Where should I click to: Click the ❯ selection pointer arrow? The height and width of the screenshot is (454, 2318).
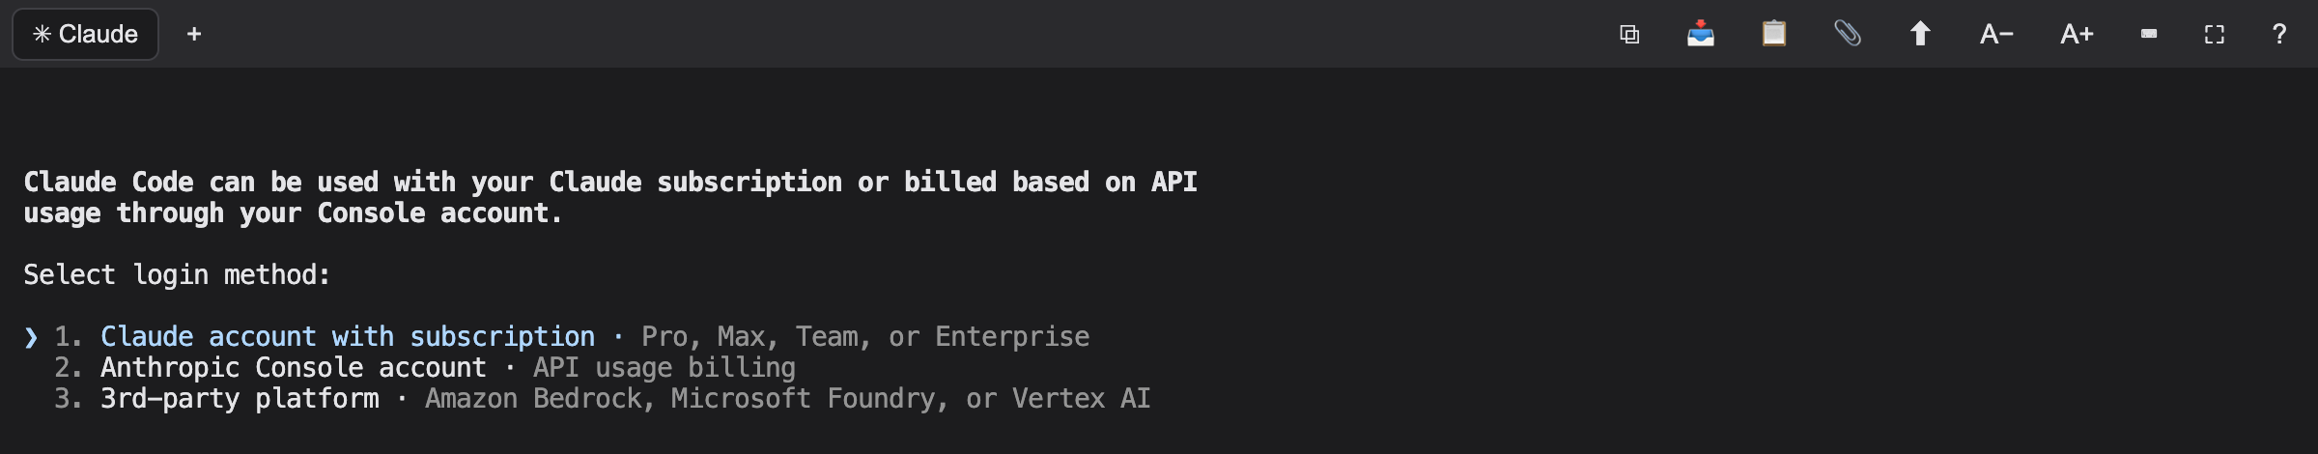(x=31, y=337)
